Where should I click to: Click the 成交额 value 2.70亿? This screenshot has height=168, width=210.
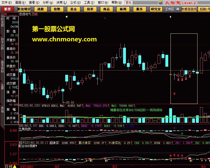(14, 87)
